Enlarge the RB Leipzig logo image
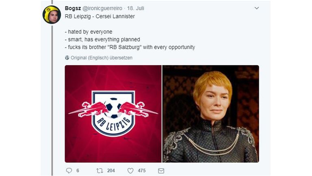Screen dimensions: 312x176 [113, 114]
